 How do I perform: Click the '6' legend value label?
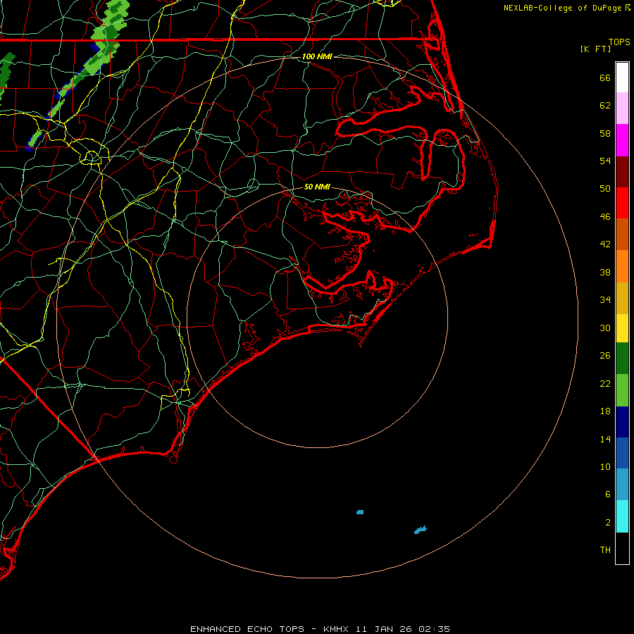[x=608, y=495]
